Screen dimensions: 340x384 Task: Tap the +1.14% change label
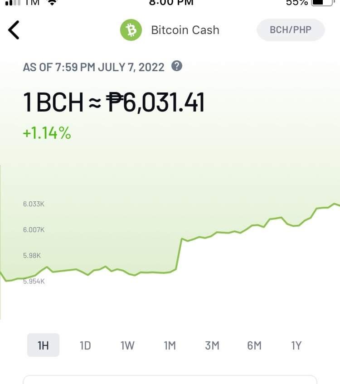(47, 133)
